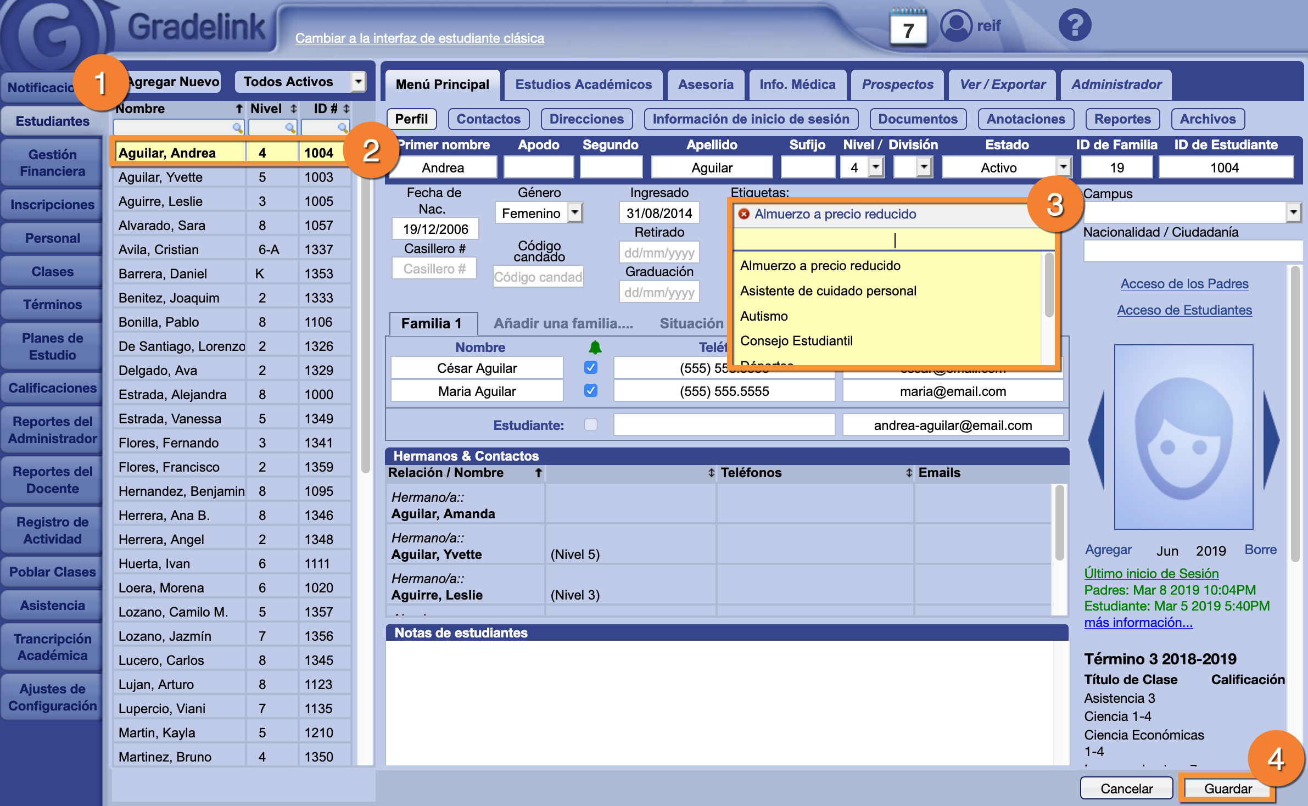The width and height of the screenshot is (1308, 806).
Task: Expand the Género Femenino dropdown
Action: (x=574, y=212)
